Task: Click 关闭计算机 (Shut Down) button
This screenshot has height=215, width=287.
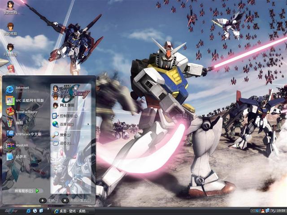Action: 77,201
